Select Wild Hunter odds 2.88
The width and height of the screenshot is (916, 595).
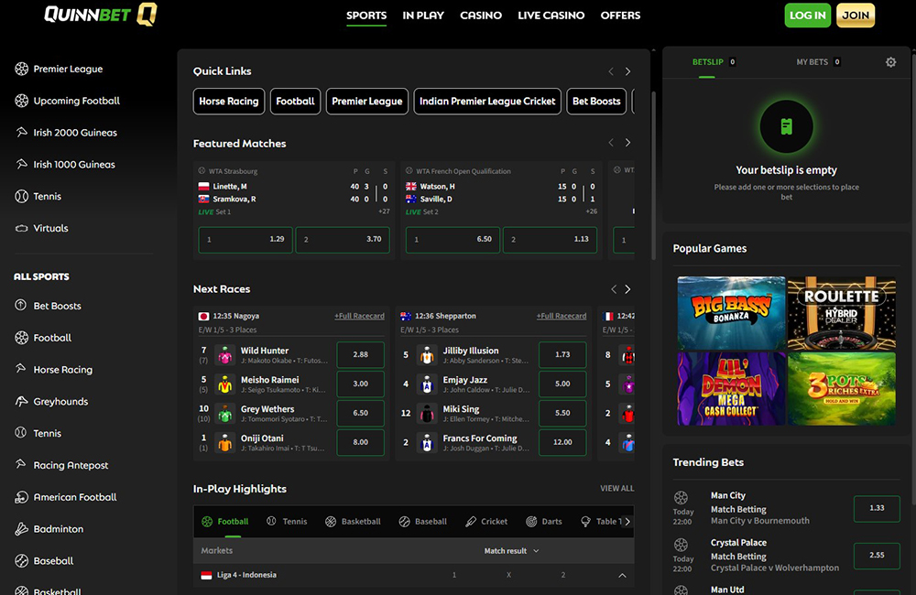pyautogui.click(x=360, y=354)
